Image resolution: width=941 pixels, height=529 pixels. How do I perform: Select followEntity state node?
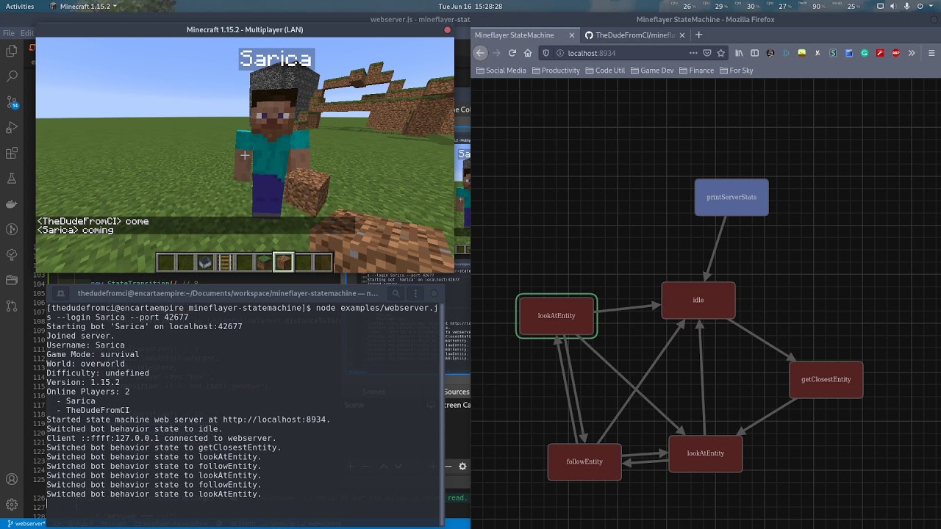[x=584, y=461]
